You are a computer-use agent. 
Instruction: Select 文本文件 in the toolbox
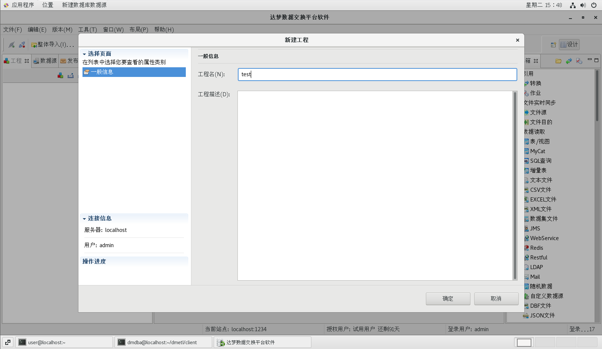click(541, 180)
